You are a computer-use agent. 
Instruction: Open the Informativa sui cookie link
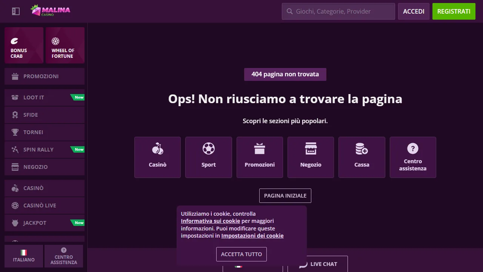pyautogui.click(x=211, y=221)
